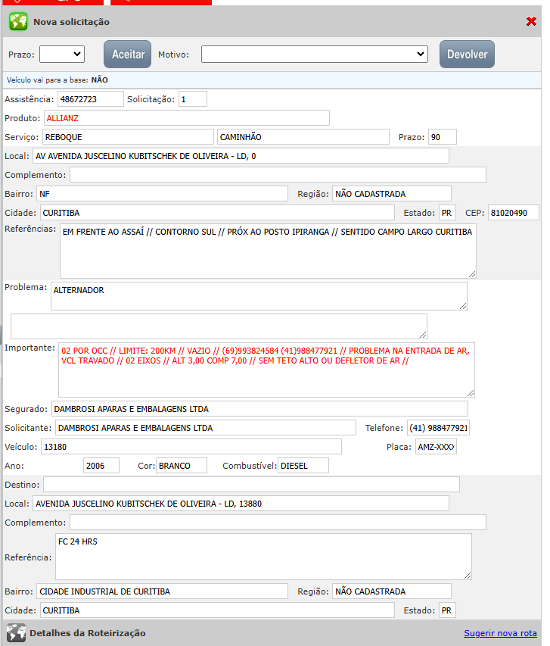Screen dimensions: 550x646
Task: Click the empty text area below Problema
Action: (x=219, y=326)
